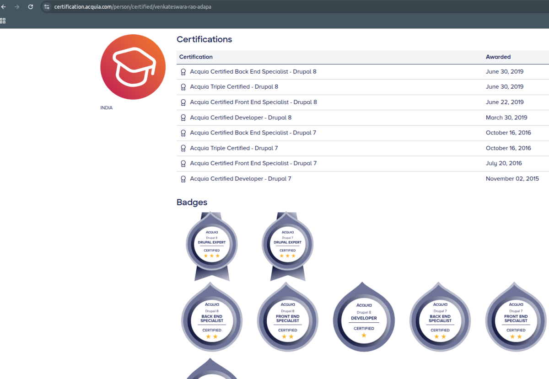The width and height of the screenshot is (549, 379).
Task: Click the Awarded column header
Action: pos(498,57)
